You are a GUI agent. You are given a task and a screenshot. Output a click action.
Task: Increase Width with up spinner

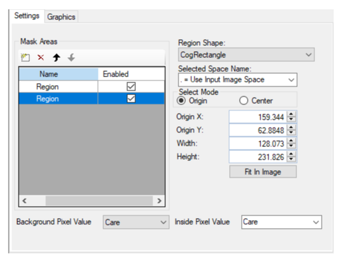click(x=291, y=140)
